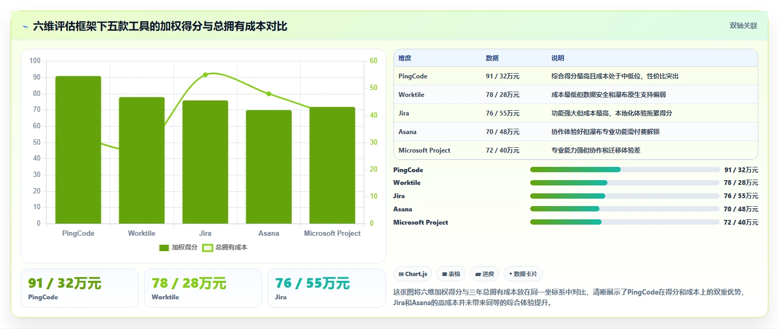Click the PingCode label beside its progress bar
The image size is (779, 329).
(x=408, y=170)
